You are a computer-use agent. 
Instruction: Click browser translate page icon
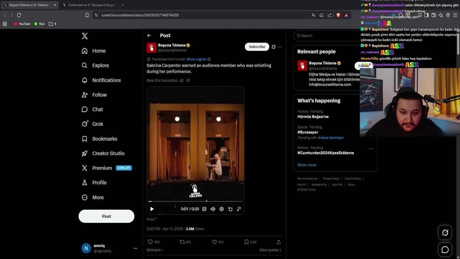[x=313, y=15]
